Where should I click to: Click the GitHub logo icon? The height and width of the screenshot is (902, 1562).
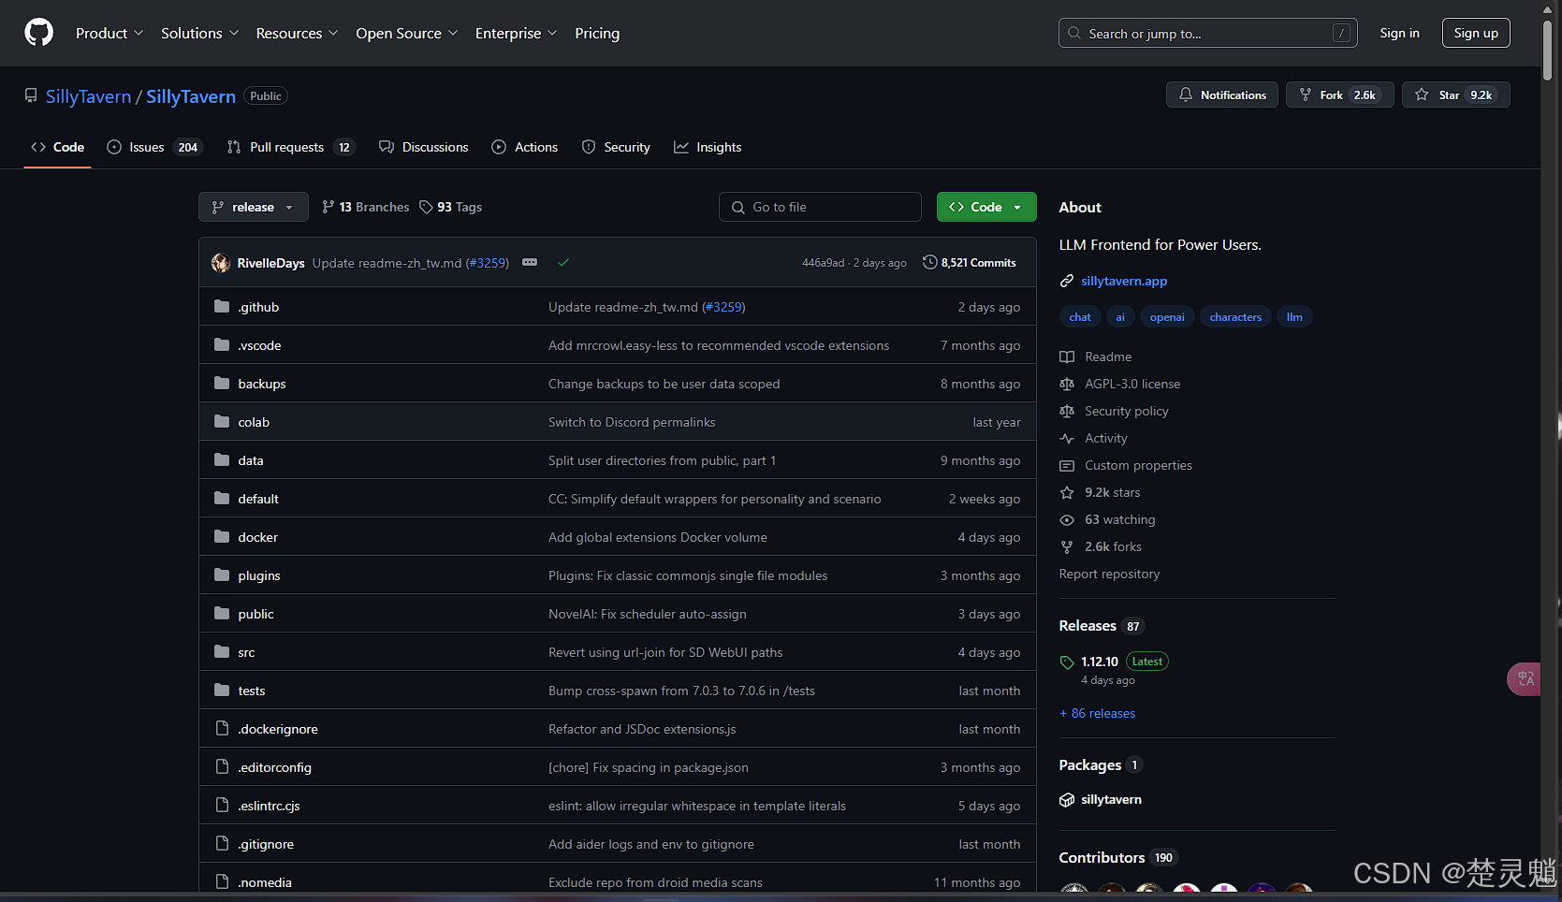pyautogui.click(x=39, y=33)
